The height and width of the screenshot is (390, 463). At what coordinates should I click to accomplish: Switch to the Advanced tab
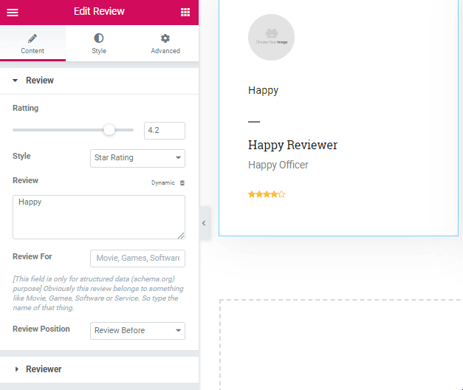[x=165, y=43]
